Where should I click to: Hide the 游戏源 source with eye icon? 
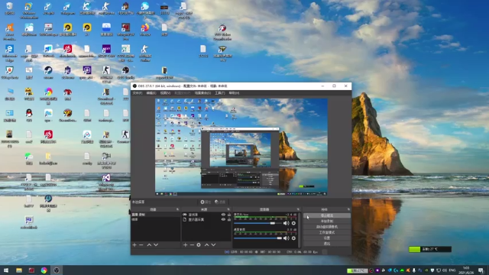click(223, 215)
